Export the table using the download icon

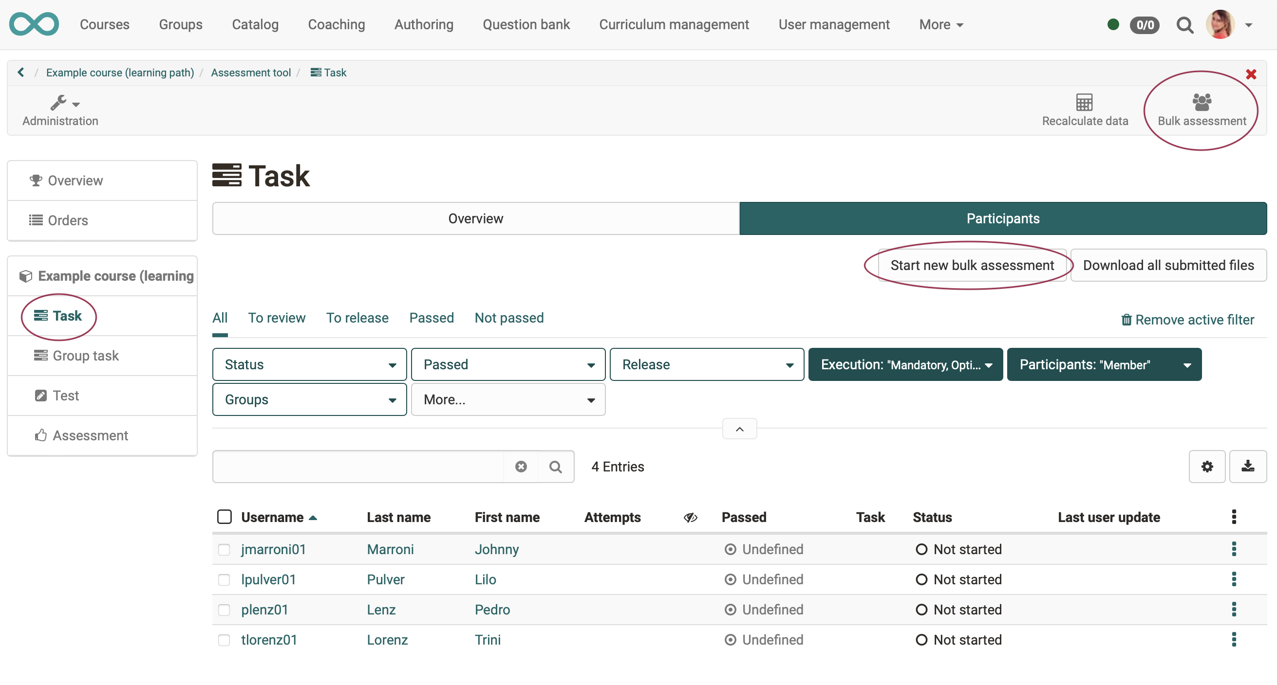tap(1249, 466)
